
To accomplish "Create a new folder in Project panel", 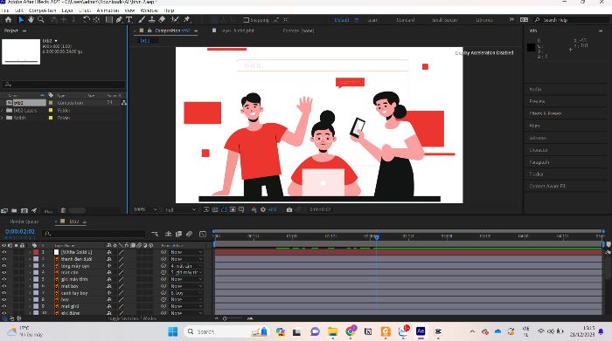I will coord(14,210).
